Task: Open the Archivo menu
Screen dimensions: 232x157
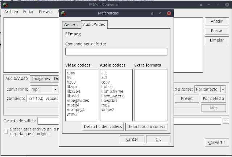Action: [11, 12]
